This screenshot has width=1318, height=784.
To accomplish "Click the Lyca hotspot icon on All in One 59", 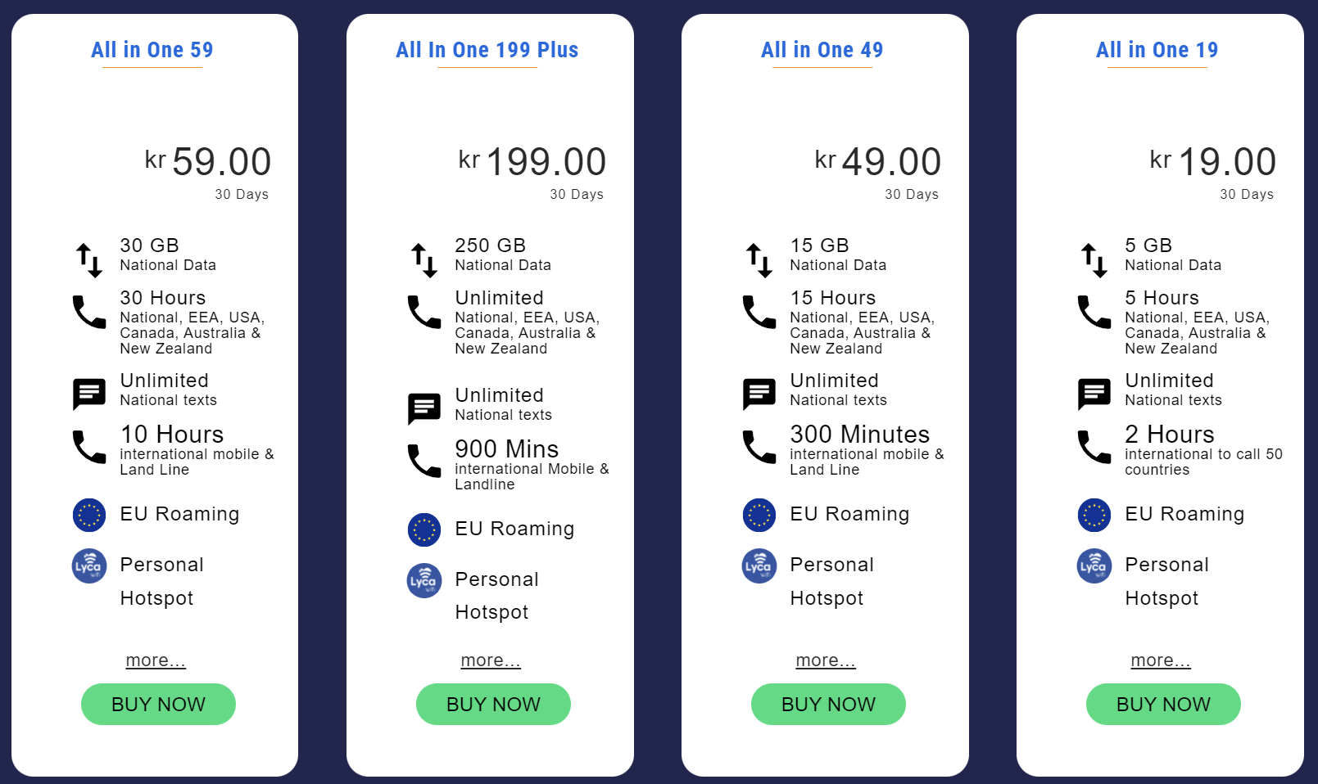I will click(x=88, y=565).
